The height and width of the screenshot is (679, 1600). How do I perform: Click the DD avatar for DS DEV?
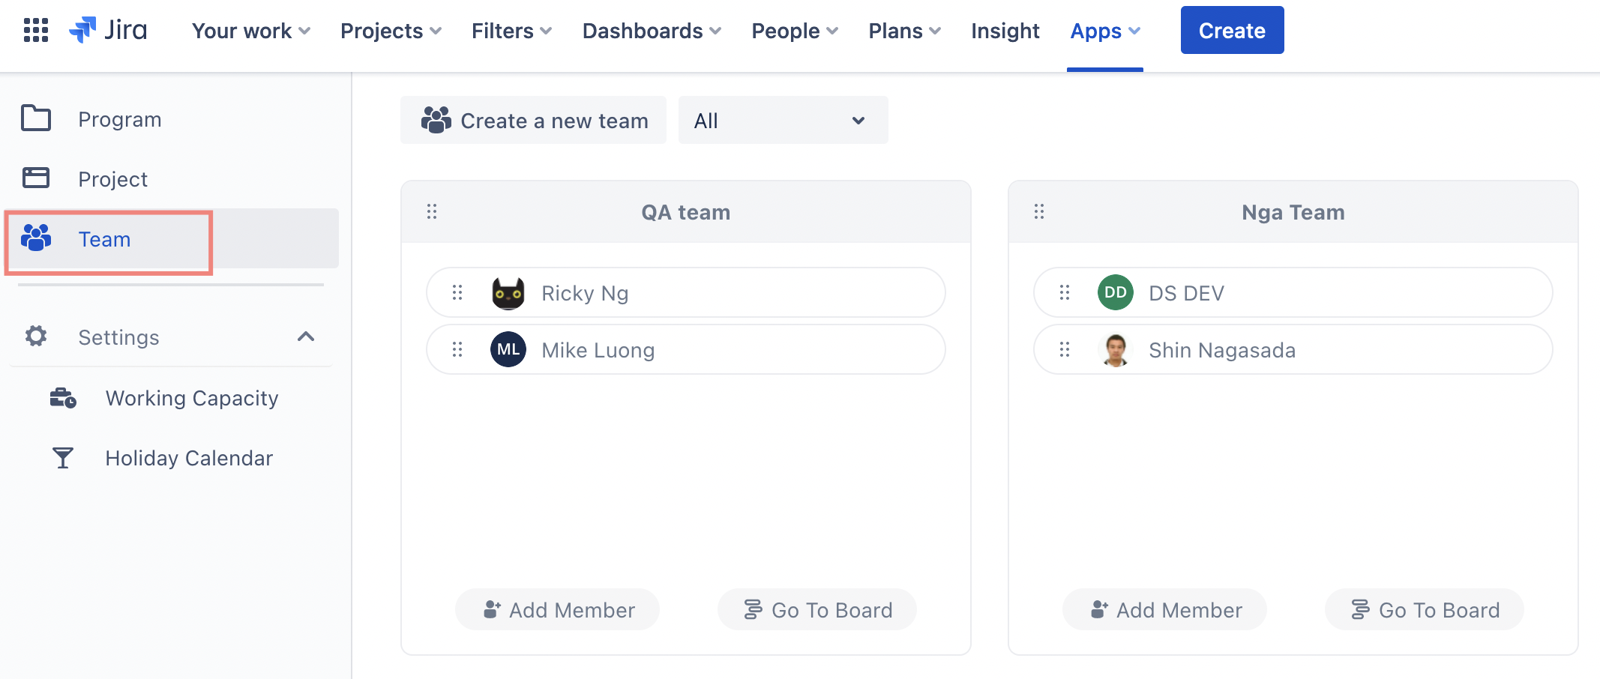[x=1116, y=293]
